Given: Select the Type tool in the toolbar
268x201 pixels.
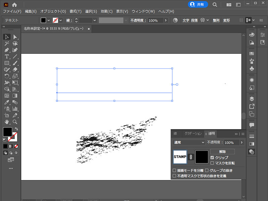Looking at the screenshot, I should (7, 56).
